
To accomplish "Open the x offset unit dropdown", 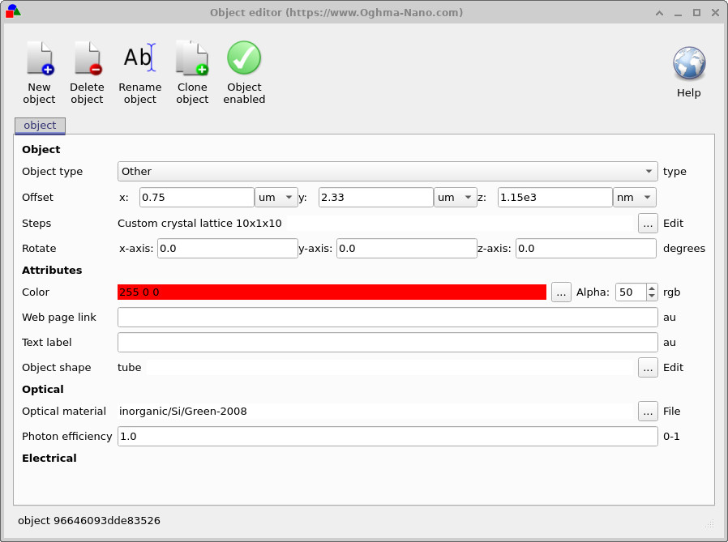I will (x=276, y=197).
